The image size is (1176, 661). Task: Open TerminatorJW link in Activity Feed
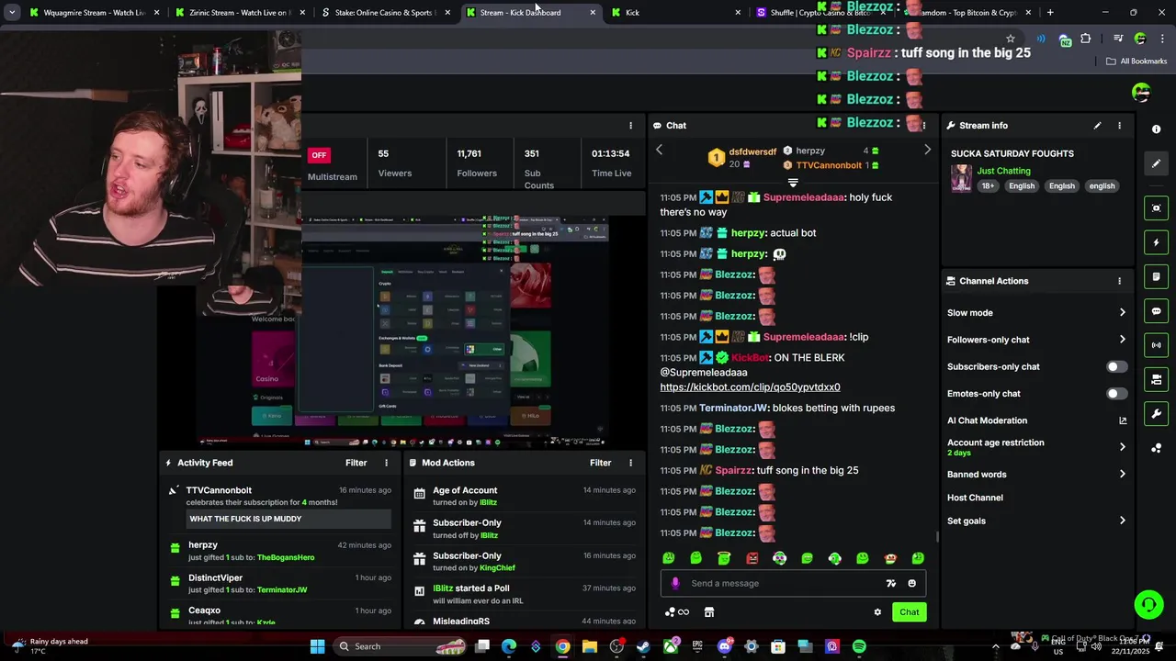click(282, 590)
